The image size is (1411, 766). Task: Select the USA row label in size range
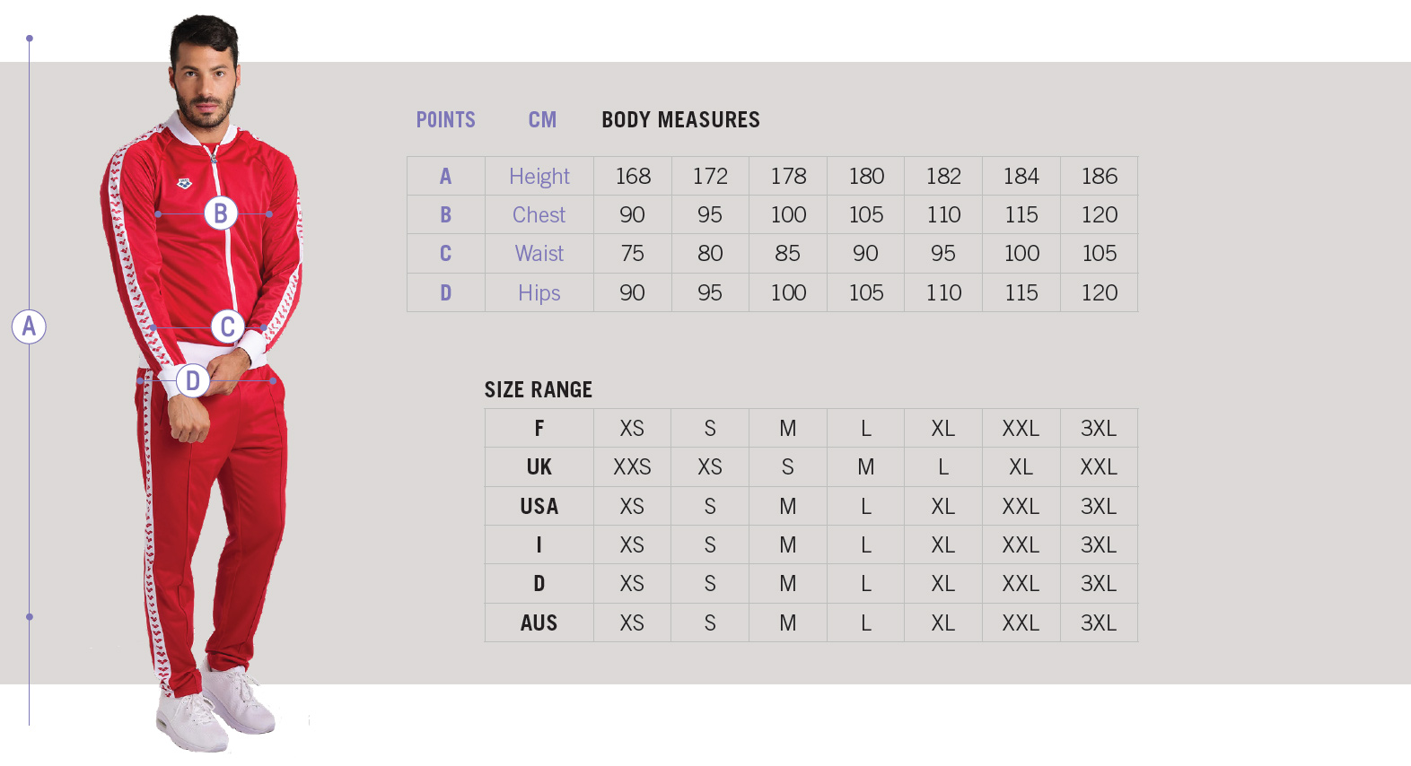tap(539, 506)
